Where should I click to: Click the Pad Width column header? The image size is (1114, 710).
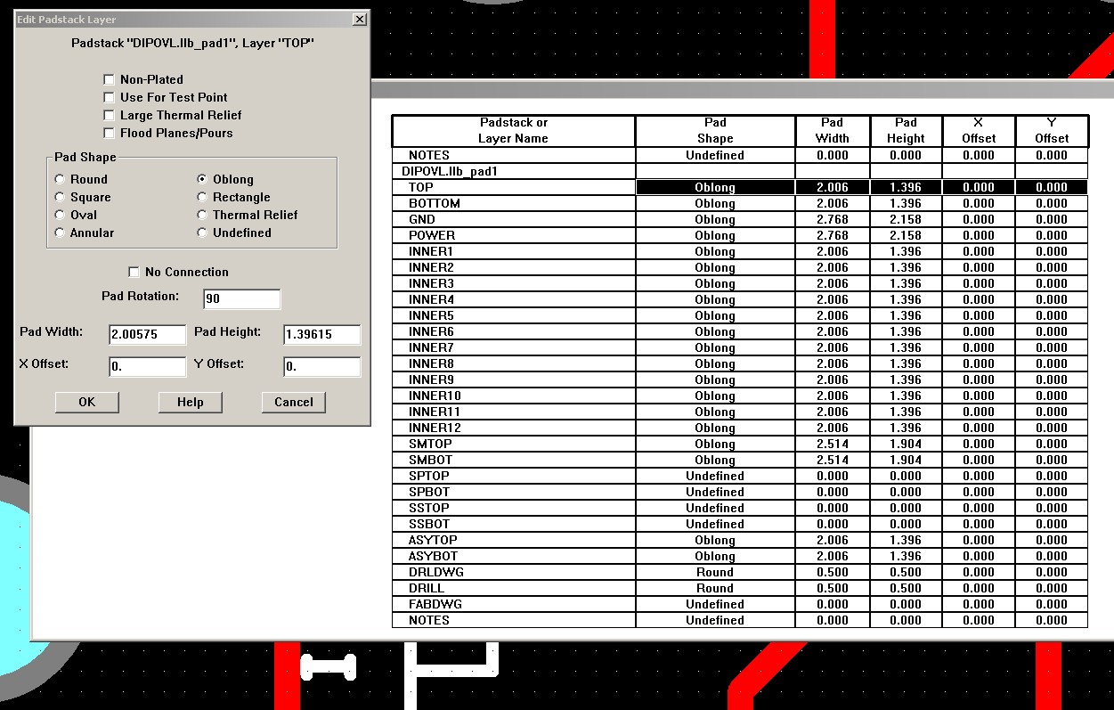tap(833, 131)
